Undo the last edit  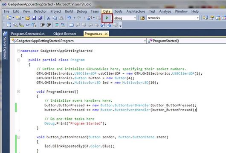(x=70, y=18)
